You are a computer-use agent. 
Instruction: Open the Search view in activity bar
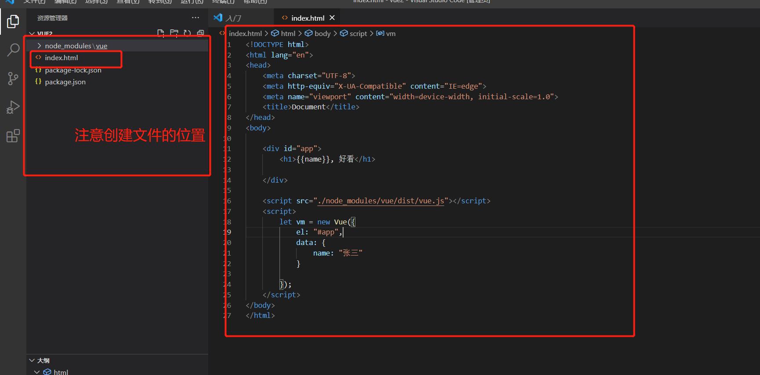[x=13, y=50]
